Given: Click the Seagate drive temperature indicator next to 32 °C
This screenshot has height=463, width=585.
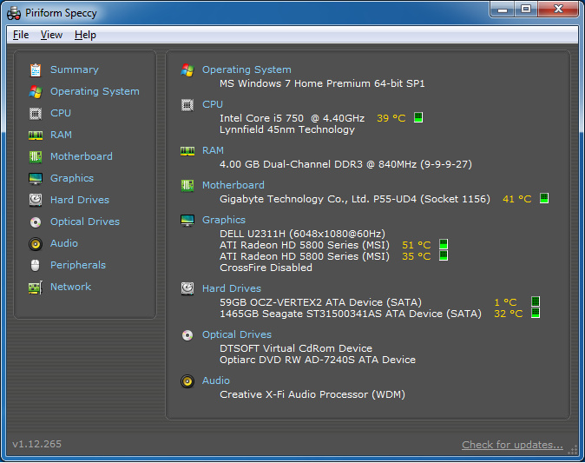Looking at the screenshot, I should [536, 313].
